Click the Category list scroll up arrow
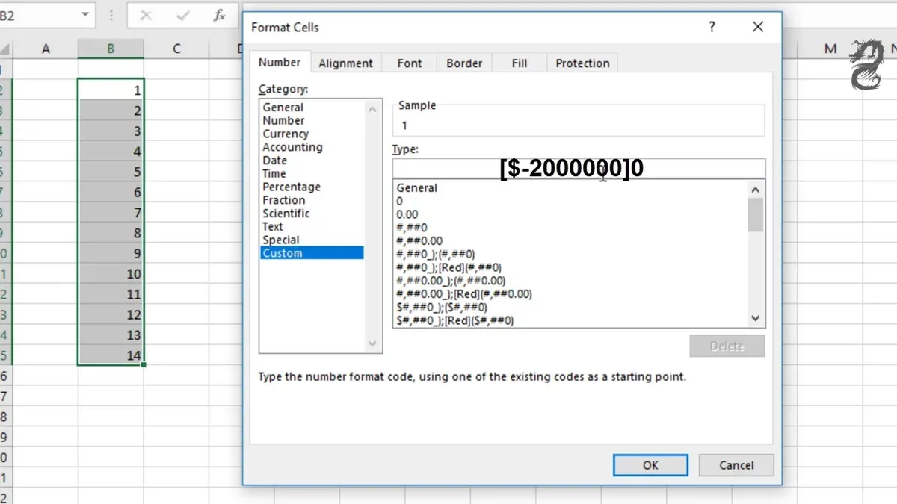The image size is (897, 504). (x=373, y=109)
